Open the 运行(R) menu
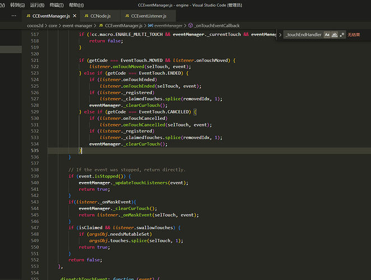Image resolution: width=371 pixels, height=280 pixels. (37, 4)
